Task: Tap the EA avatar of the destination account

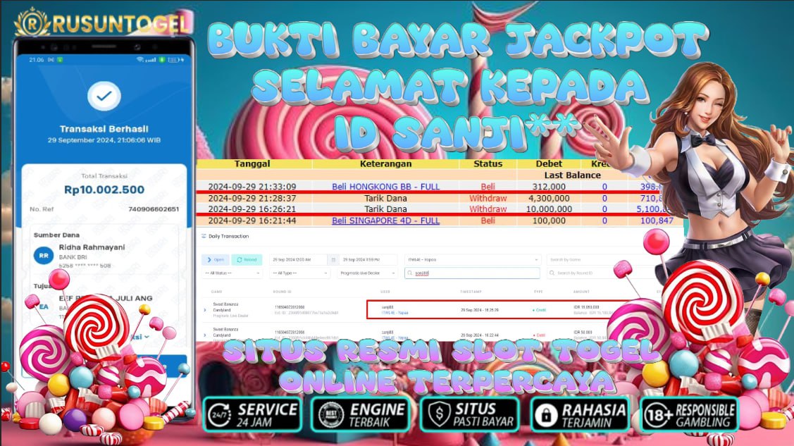Action: pos(44,306)
